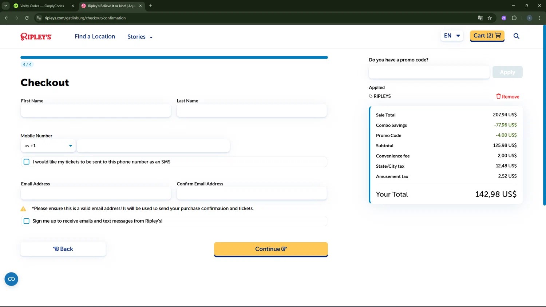This screenshot has width=546, height=307.
Task: Click the promo code input field
Action: [429, 72]
